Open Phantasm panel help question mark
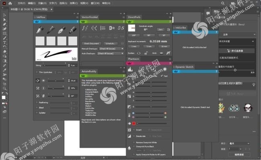This screenshot has width=261, height=160. coord(170,63)
